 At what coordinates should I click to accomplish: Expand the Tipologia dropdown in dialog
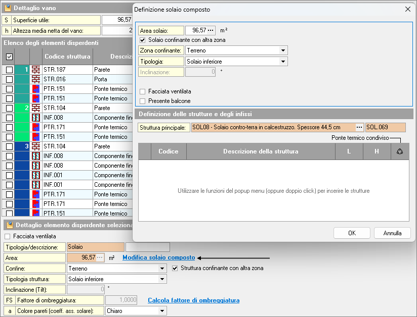[282, 62]
